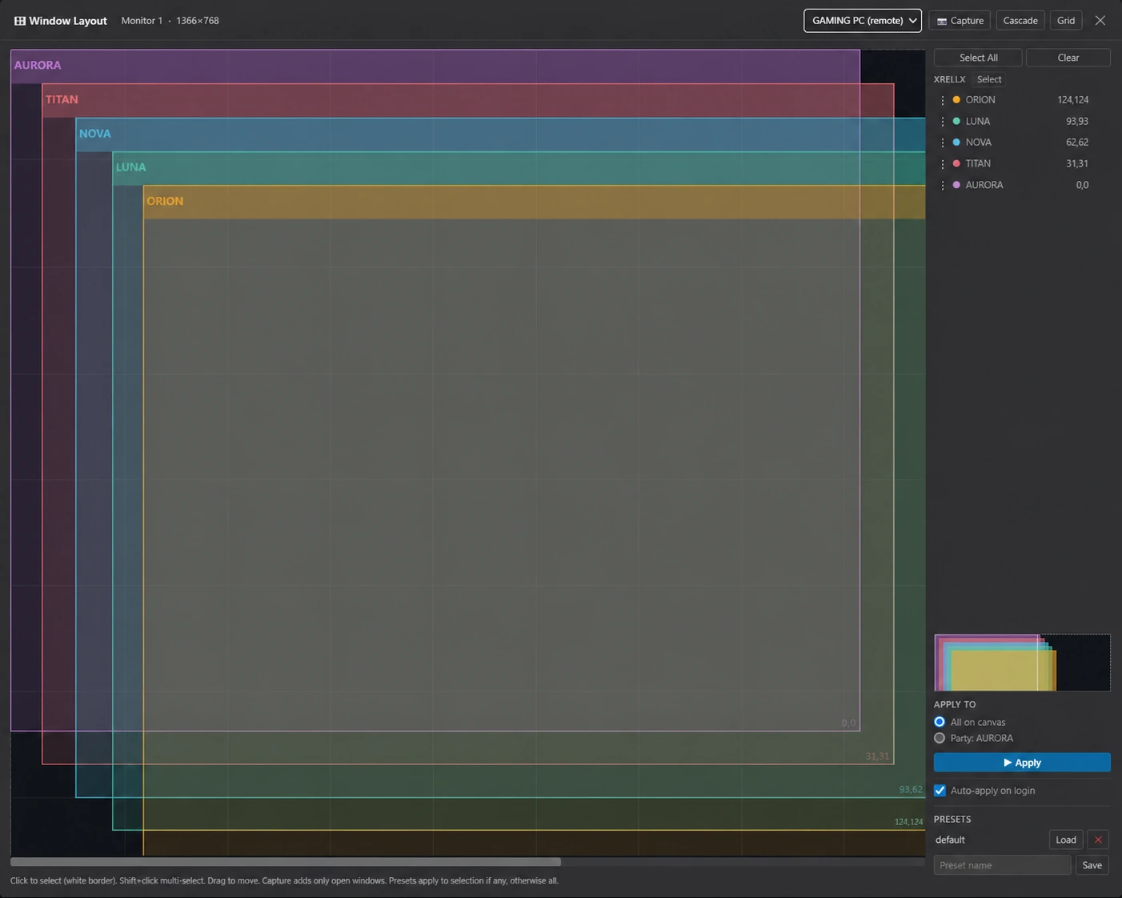Focus the Preset name input field
The height and width of the screenshot is (898, 1122).
click(1003, 865)
